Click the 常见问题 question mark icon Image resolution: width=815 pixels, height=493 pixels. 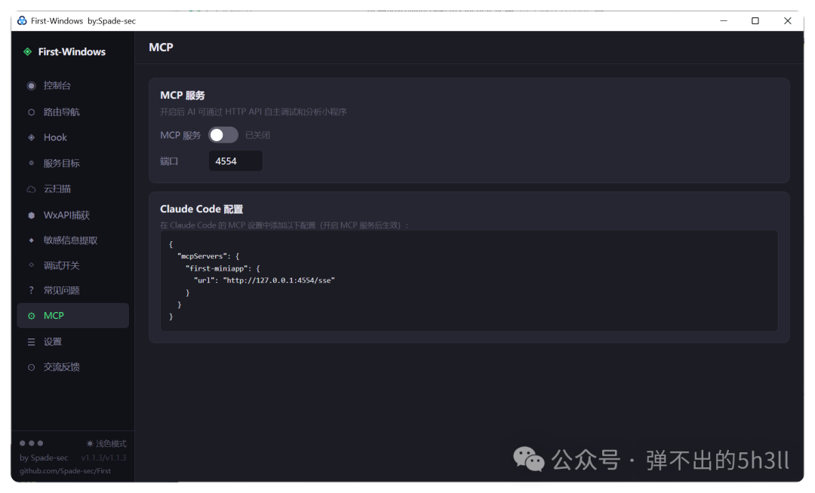[x=31, y=290]
